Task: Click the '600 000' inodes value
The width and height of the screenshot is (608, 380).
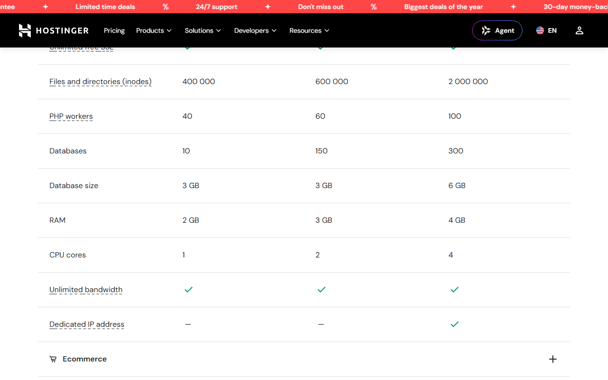Action: tap(332, 82)
